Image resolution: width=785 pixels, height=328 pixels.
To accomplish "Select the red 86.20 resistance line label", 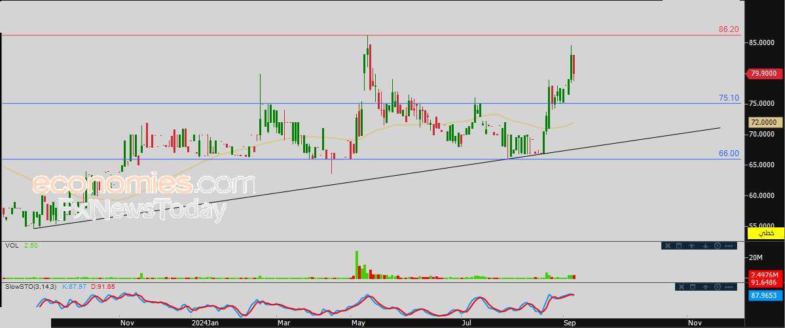I will point(729,29).
